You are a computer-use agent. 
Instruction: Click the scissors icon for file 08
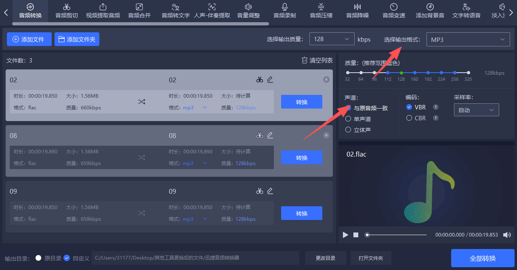coord(260,136)
